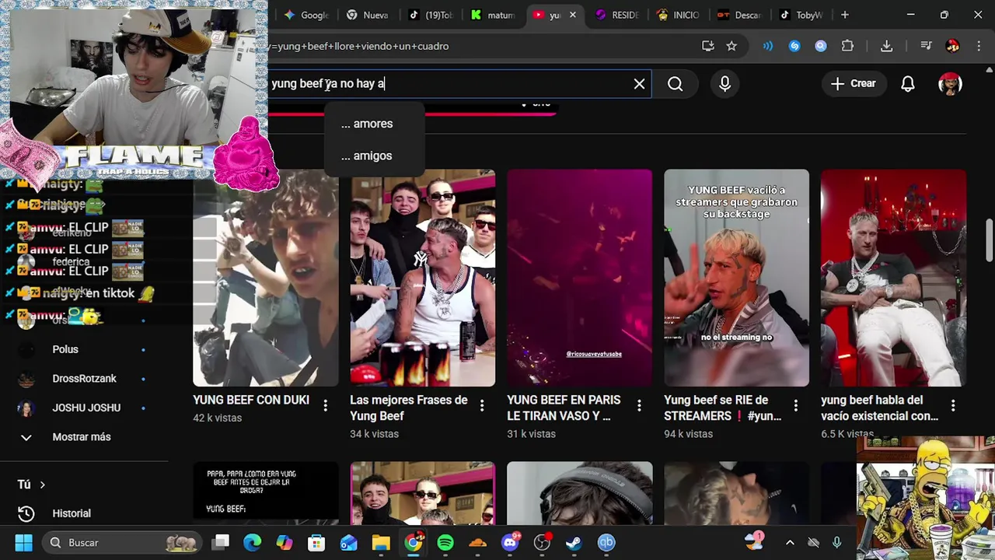Start voice search with the microphone
Screen dimensions: 995x560
point(724,84)
